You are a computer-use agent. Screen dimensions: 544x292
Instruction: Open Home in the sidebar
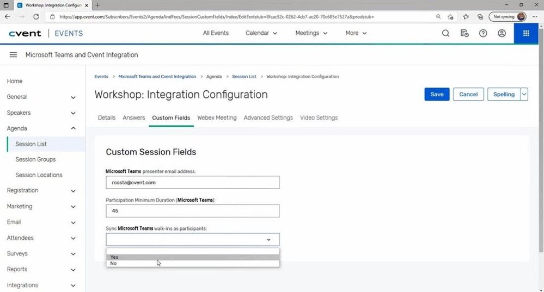[15, 81]
